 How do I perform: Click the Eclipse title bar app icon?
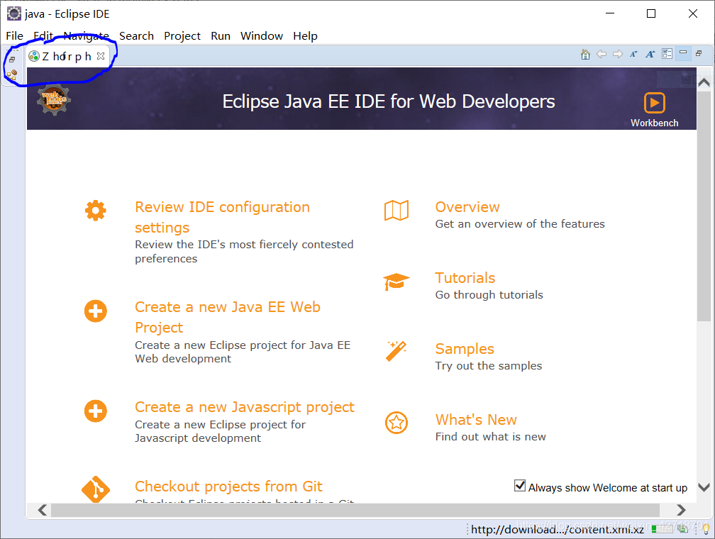tap(13, 13)
